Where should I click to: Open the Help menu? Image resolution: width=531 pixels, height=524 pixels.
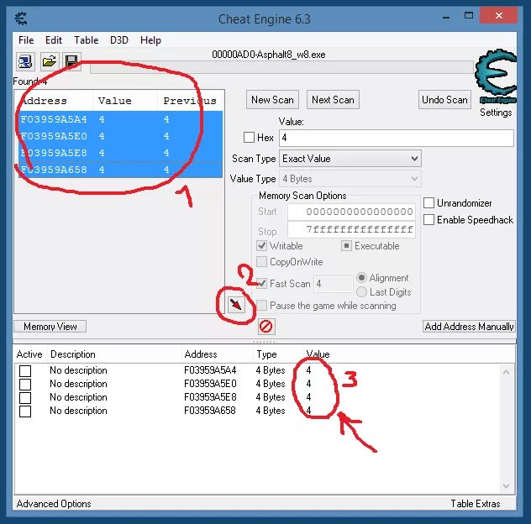pos(150,40)
